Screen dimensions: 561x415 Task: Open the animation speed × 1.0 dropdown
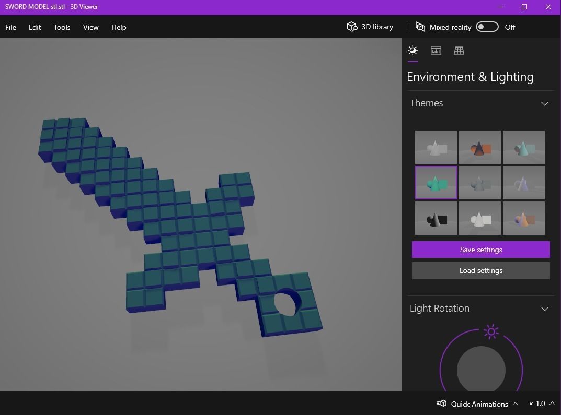pos(542,404)
